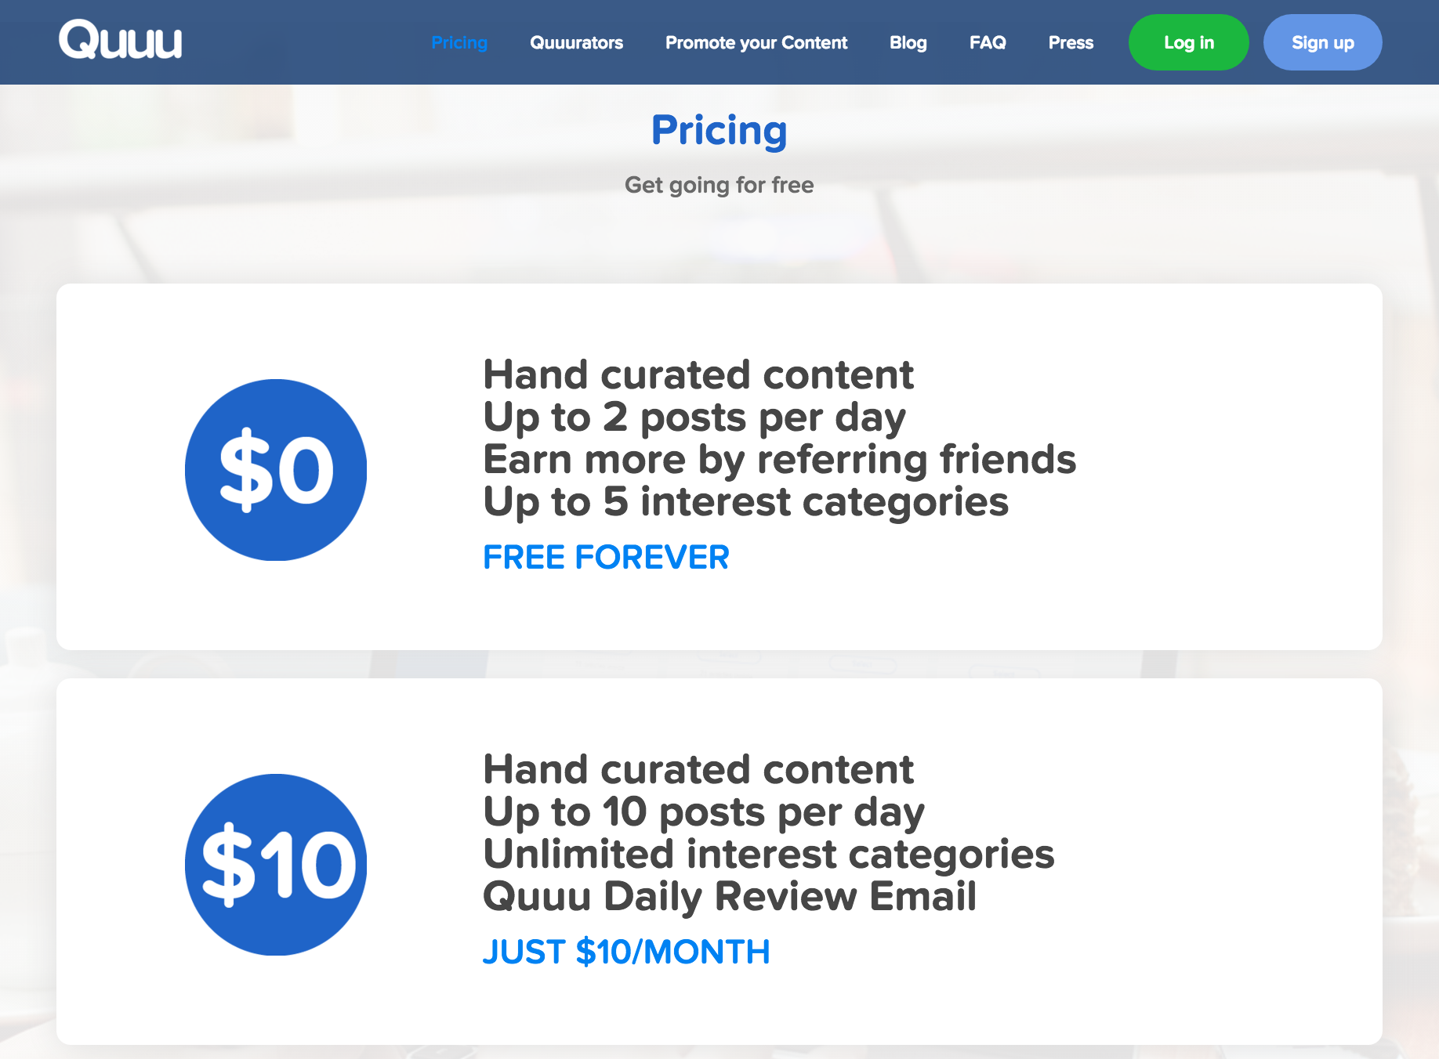The height and width of the screenshot is (1059, 1439).
Task: Click the Pricing page heading
Action: coord(719,130)
